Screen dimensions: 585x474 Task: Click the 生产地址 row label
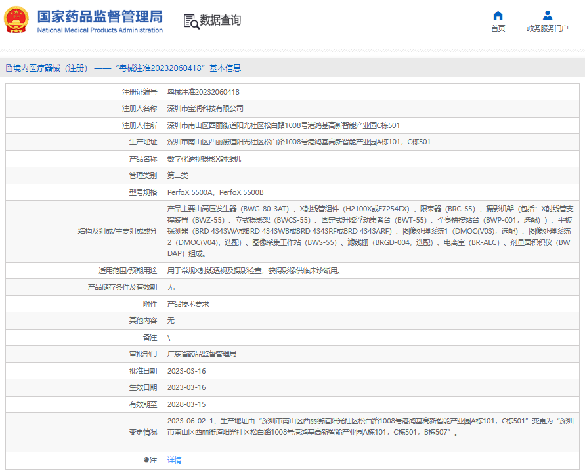[143, 142]
